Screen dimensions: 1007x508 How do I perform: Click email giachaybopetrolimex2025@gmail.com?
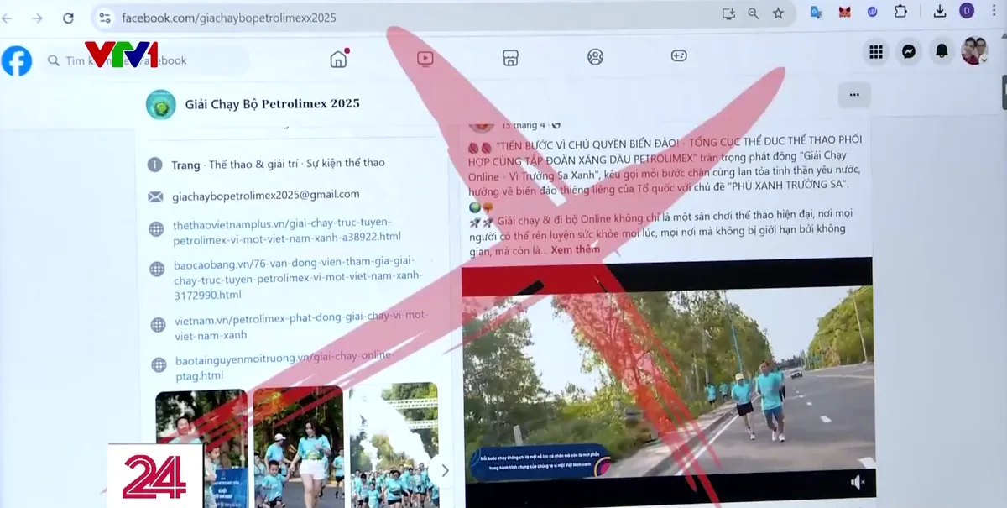point(265,195)
